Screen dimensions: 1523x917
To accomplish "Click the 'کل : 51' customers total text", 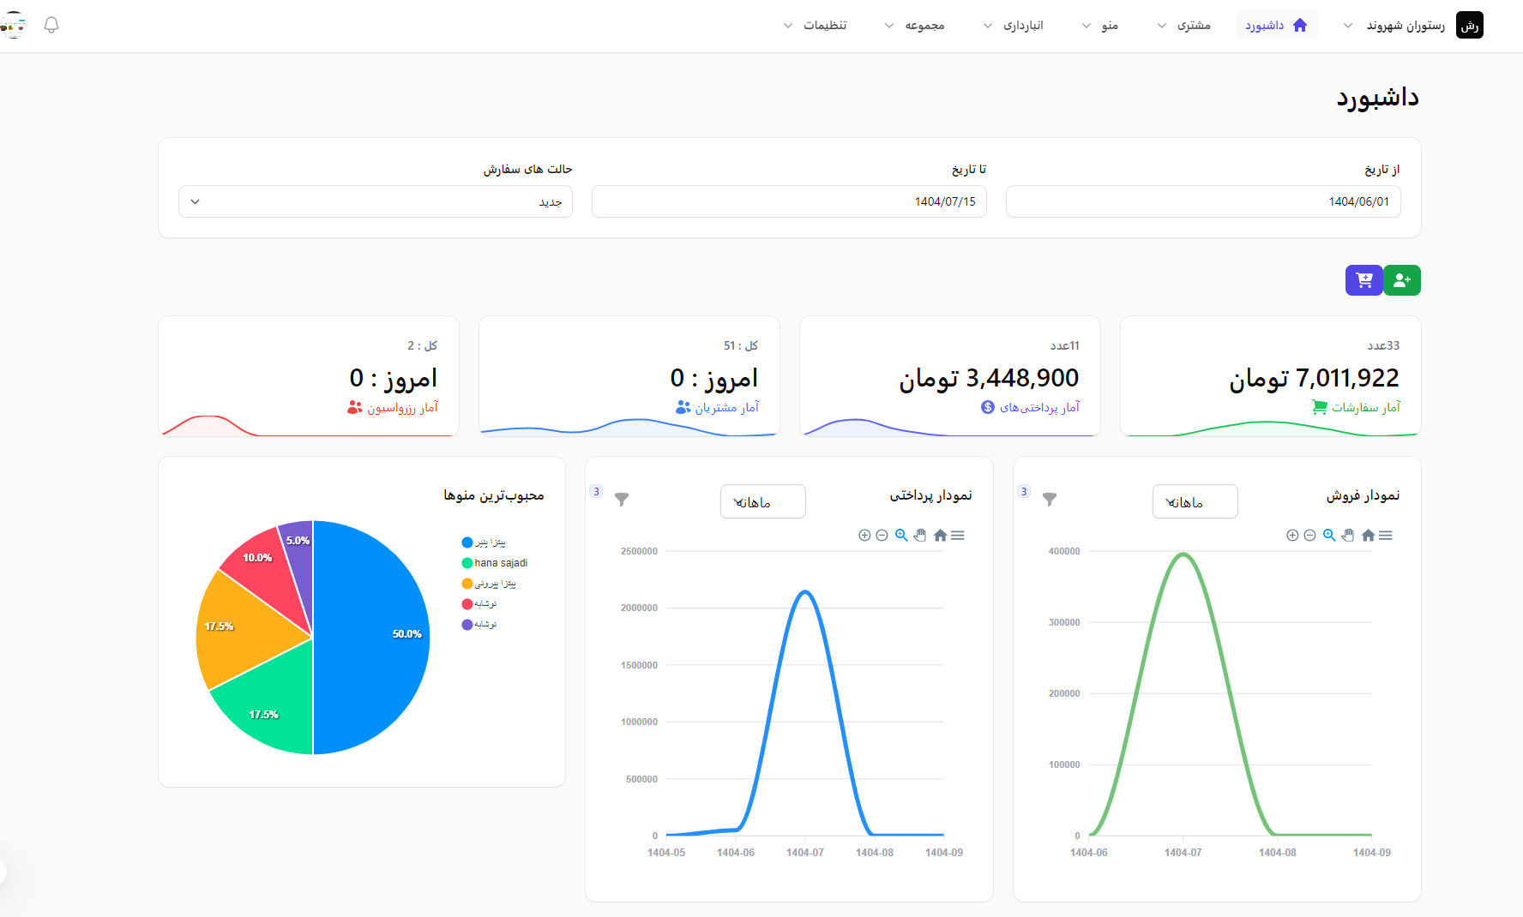I will pos(741,345).
